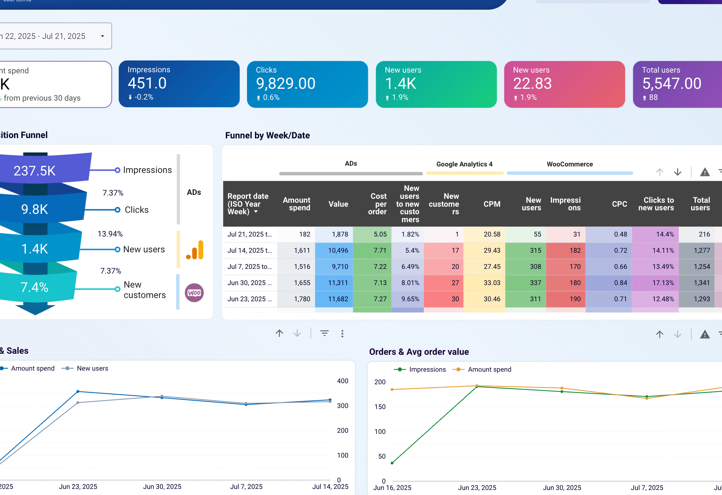Select the Google Analytics 4 column group
Screen dimensions: 722x495
465,164
